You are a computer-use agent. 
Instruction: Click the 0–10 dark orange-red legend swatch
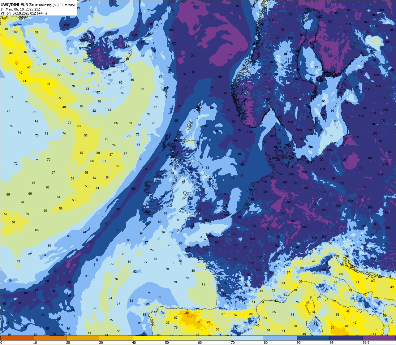[17, 338]
